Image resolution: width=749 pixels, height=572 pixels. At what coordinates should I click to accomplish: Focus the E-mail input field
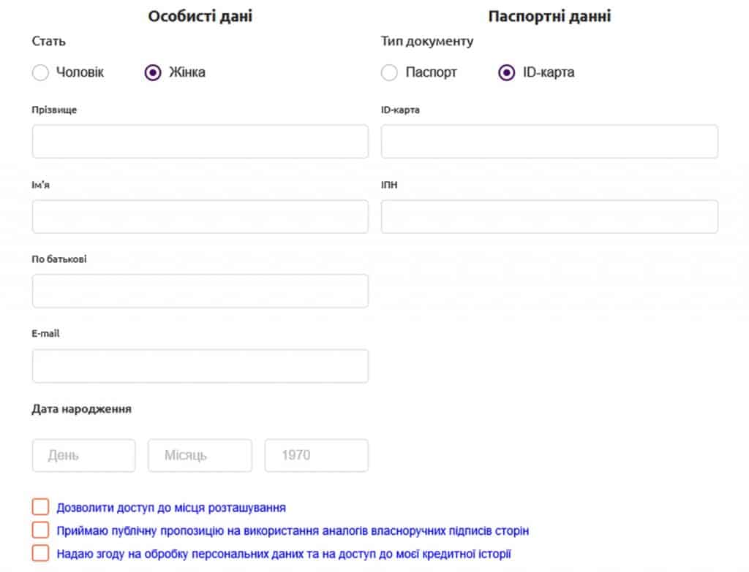point(200,366)
